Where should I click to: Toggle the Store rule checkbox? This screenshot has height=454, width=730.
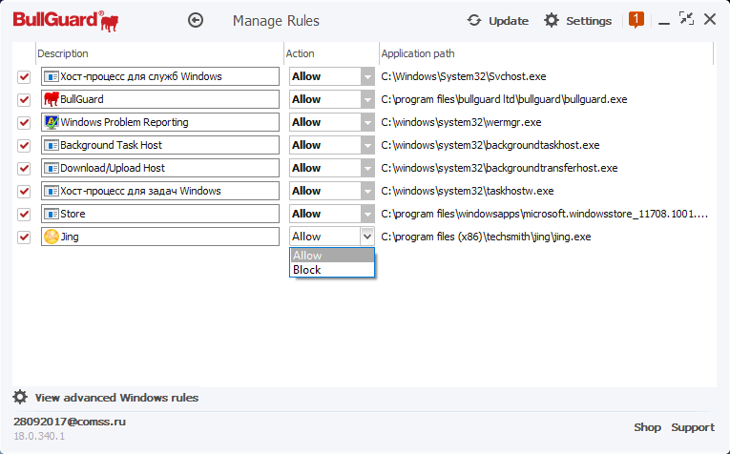(x=24, y=214)
